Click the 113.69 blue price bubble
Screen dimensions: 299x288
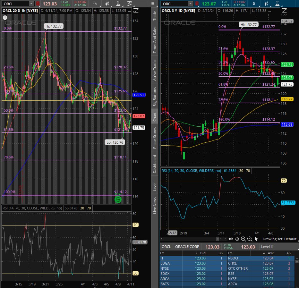coord(287,124)
